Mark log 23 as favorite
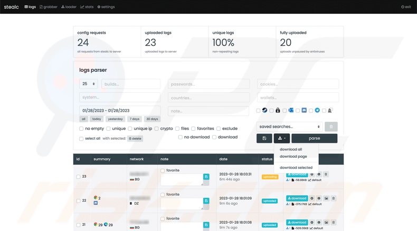Image resolution: width=417 pixels, height=231 pixels. (163, 171)
